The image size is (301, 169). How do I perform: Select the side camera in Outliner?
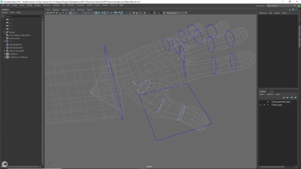(x=10, y=29)
